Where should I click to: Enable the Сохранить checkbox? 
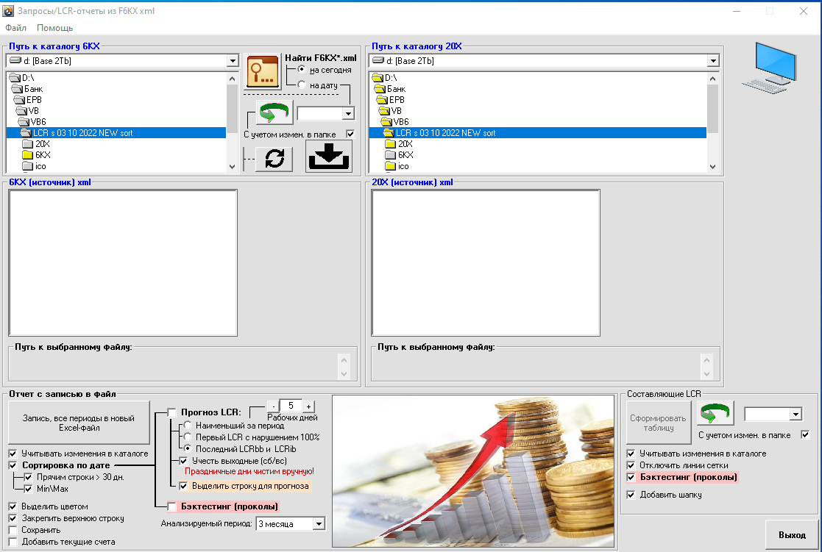click(x=13, y=530)
